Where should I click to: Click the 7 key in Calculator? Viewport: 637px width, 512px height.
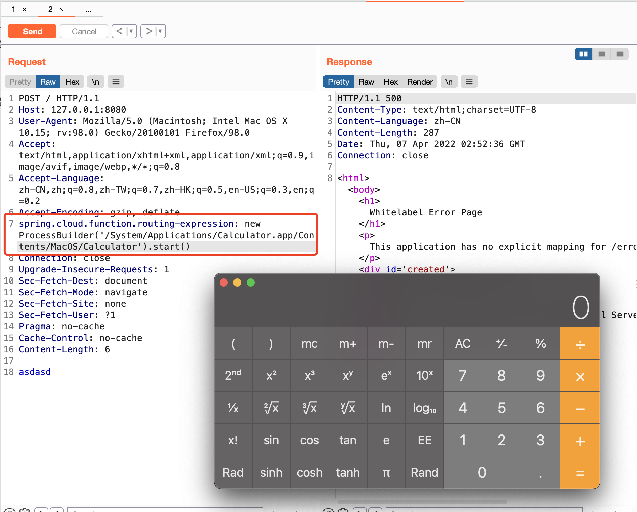pos(463,375)
